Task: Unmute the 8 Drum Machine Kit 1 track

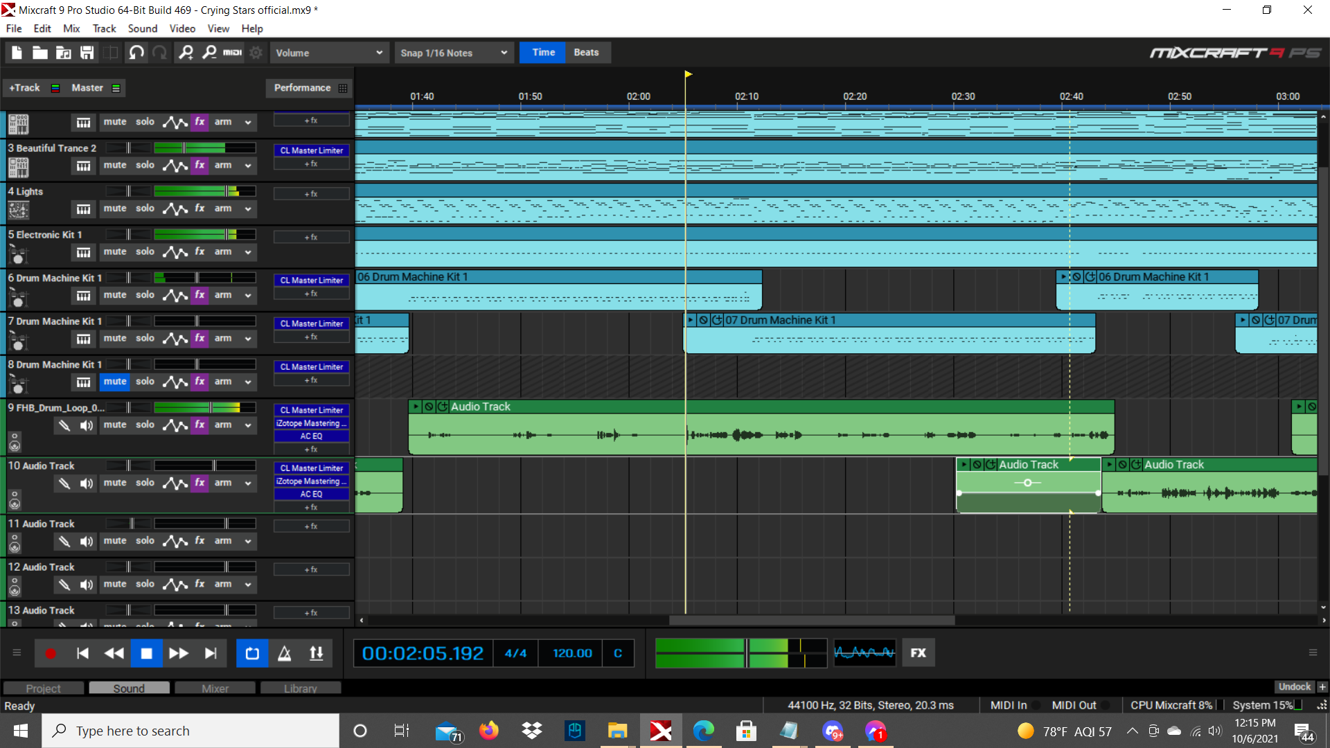Action: (114, 382)
